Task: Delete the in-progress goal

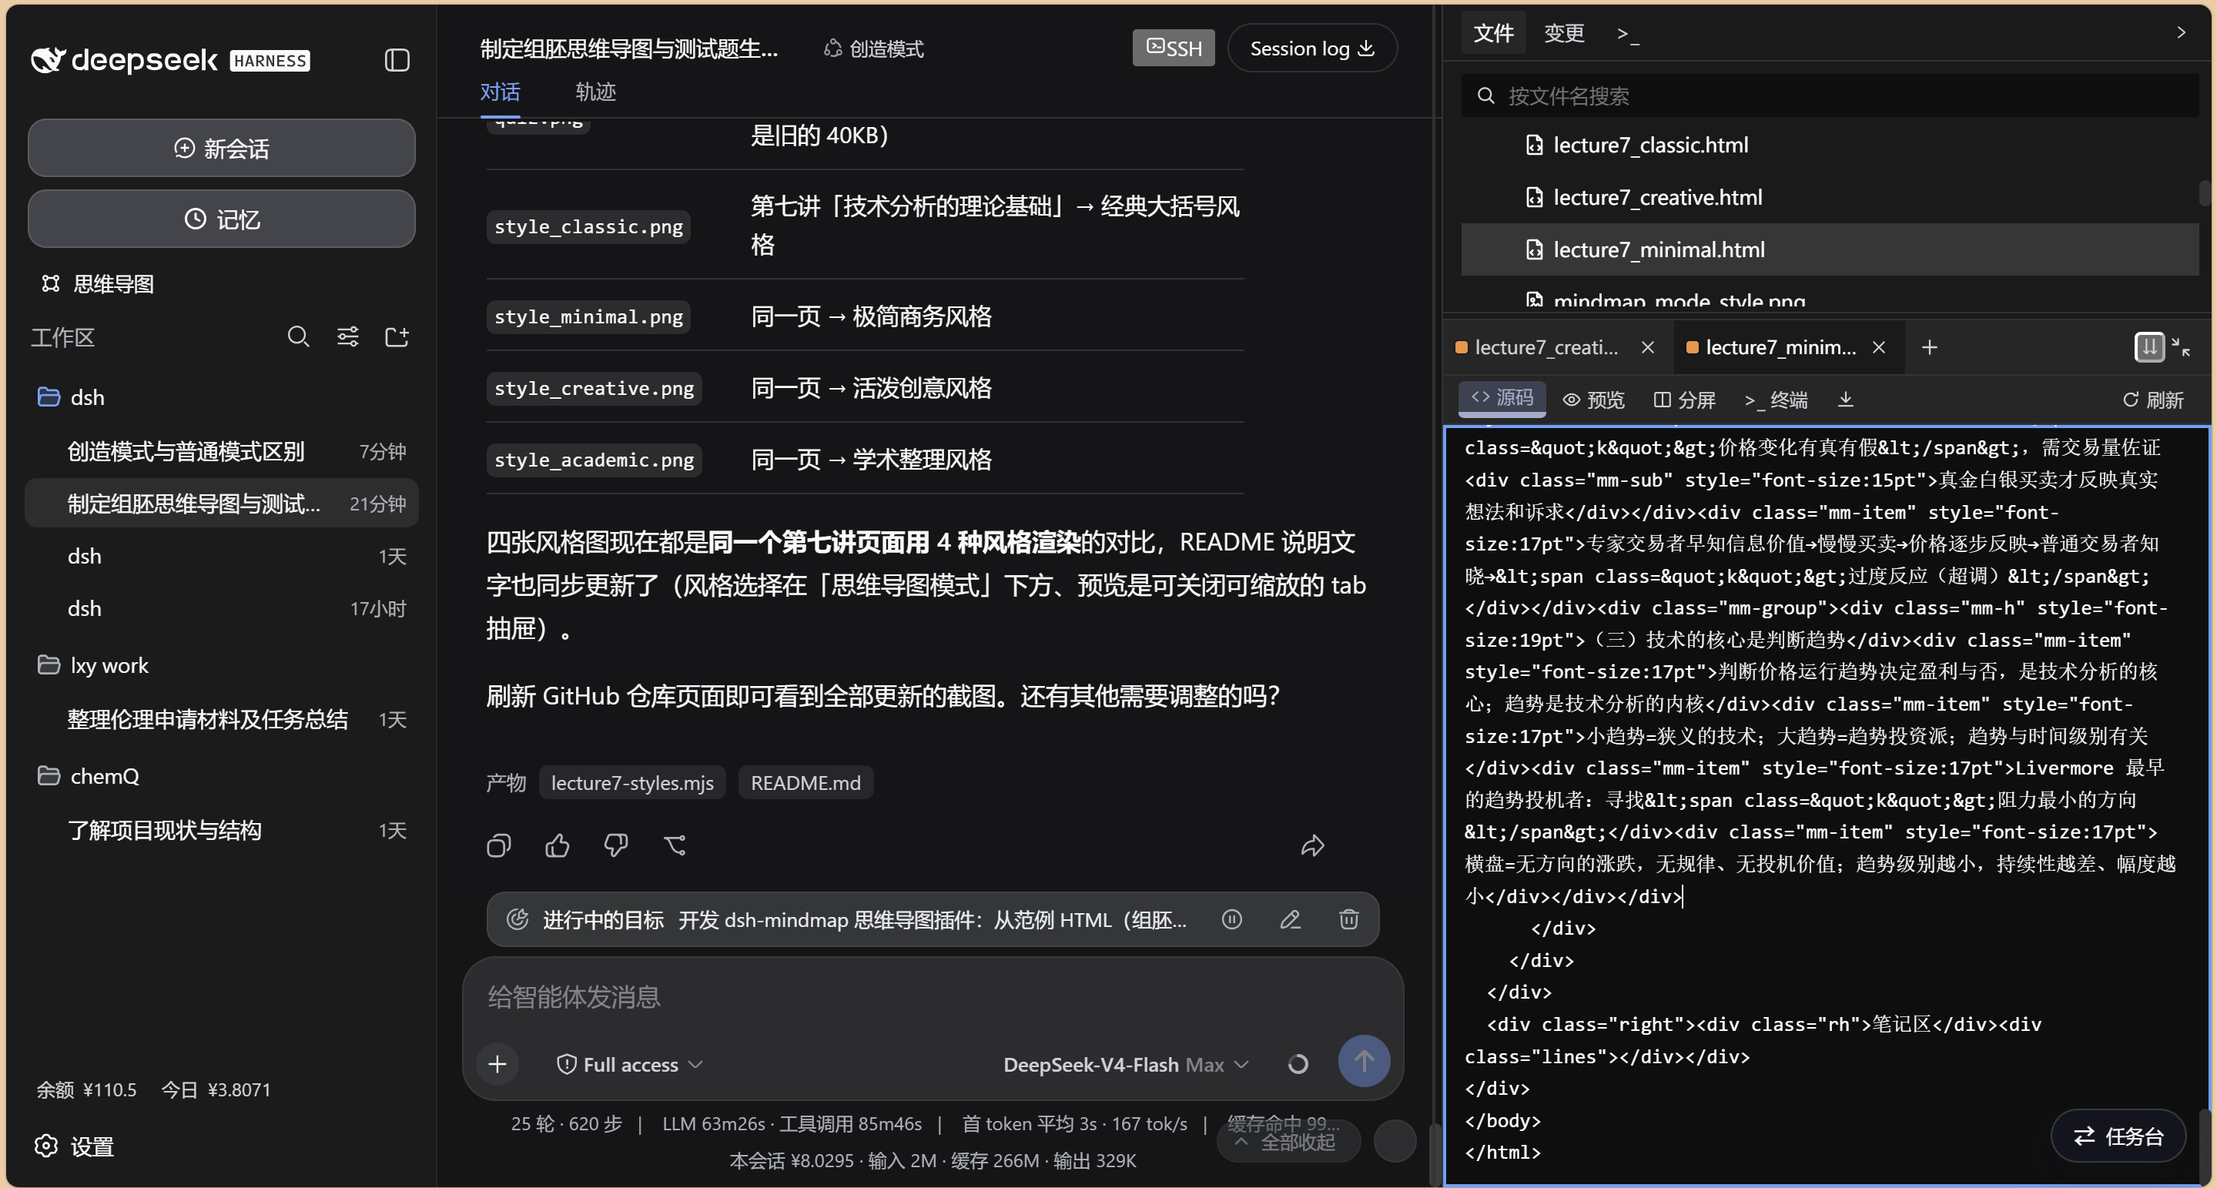Action: click(1348, 919)
